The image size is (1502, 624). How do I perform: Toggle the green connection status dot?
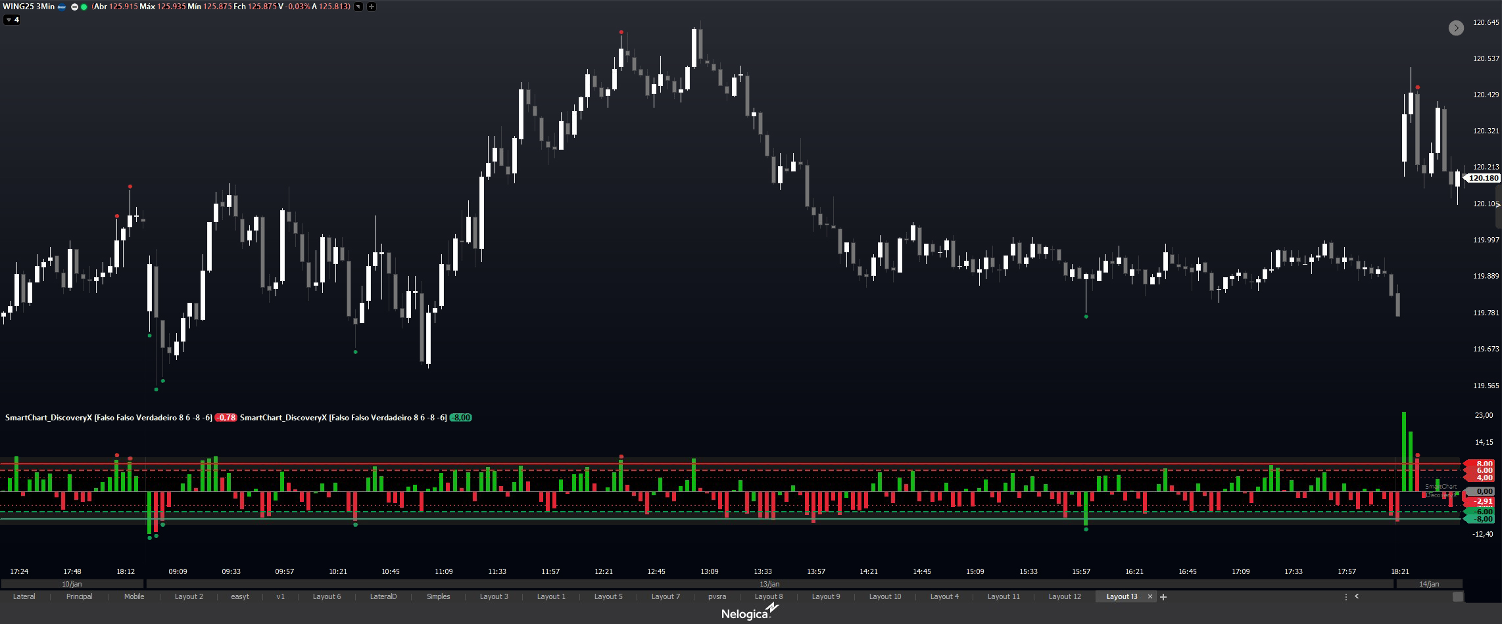[84, 7]
